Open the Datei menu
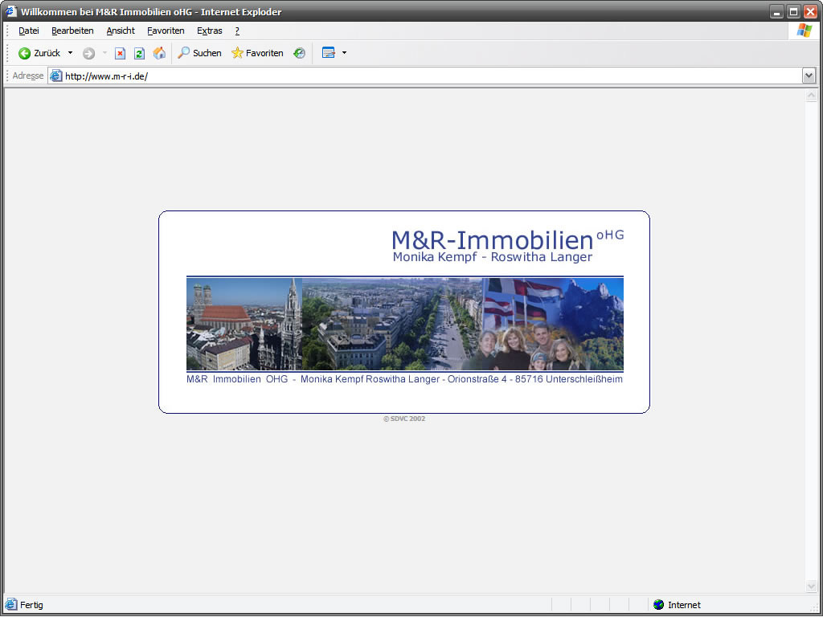The image size is (823, 617). coord(29,31)
